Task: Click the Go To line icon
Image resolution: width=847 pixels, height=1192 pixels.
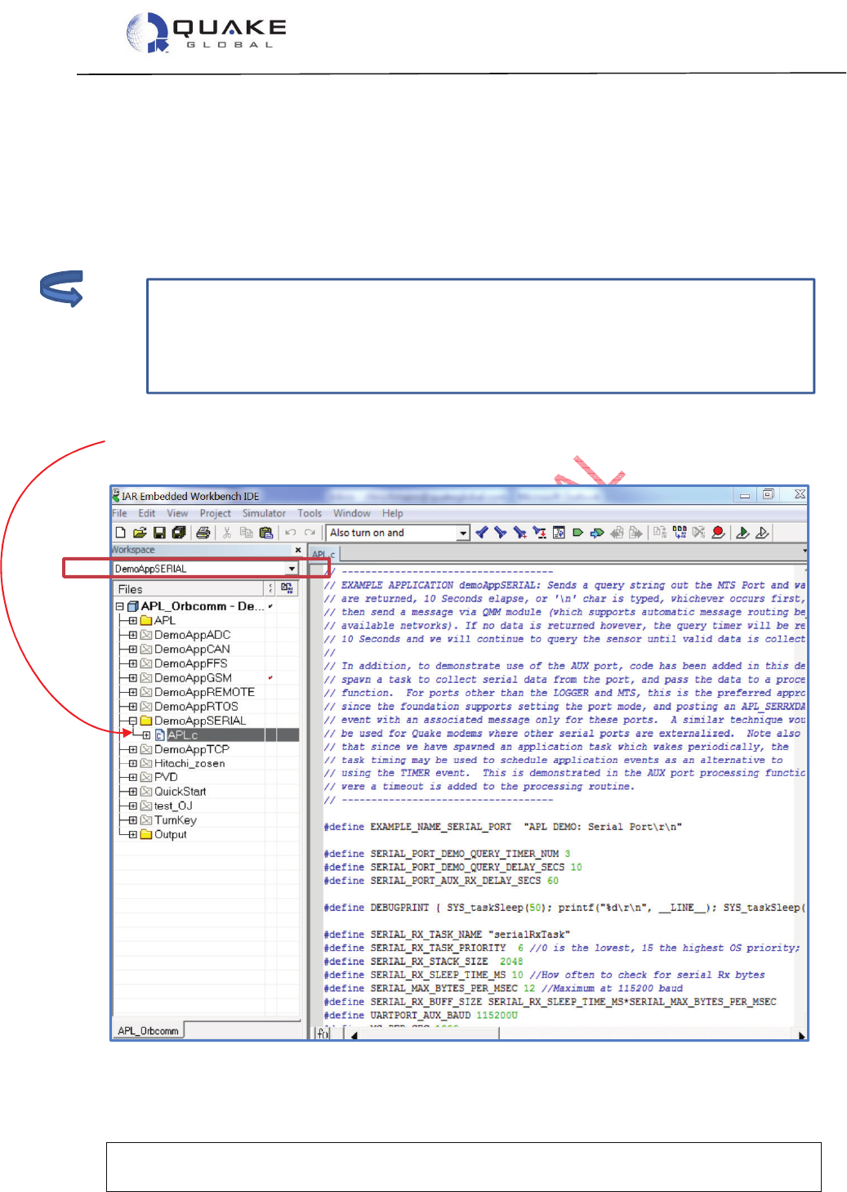Action: coord(559,533)
